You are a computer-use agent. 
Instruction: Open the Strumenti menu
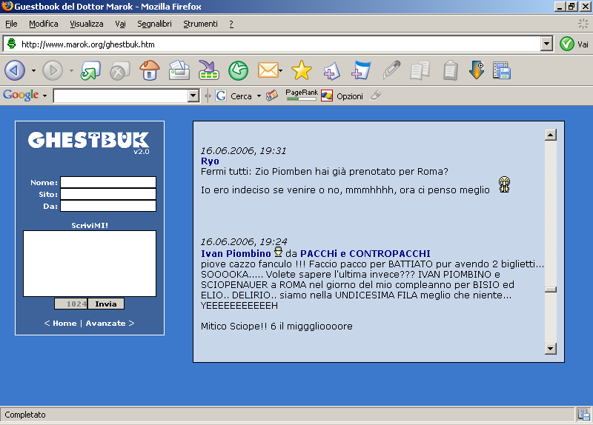click(x=200, y=24)
